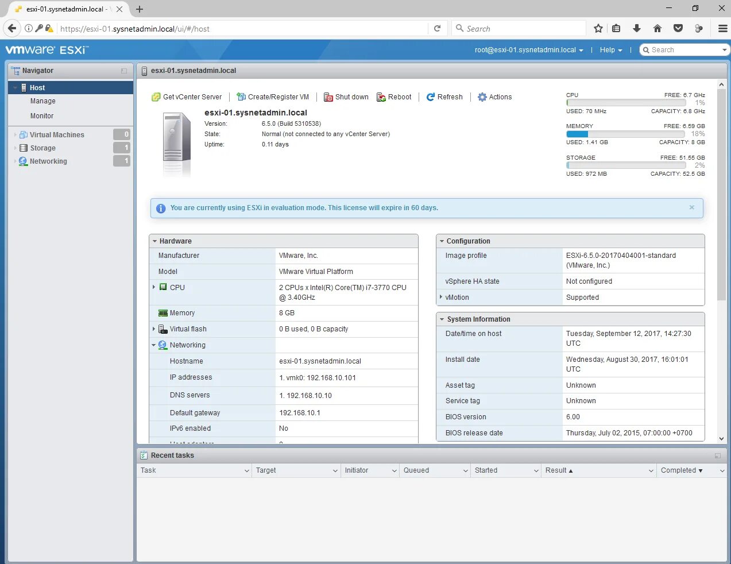Open the Completed column filter dropdown
Viewport: 731px width, 564px height.
(722, 470)
